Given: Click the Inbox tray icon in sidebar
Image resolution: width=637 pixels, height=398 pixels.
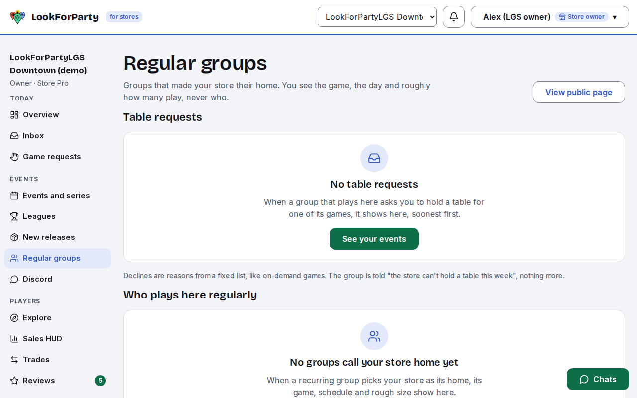Looking at the screenshot, I should [x=14, y=136].
